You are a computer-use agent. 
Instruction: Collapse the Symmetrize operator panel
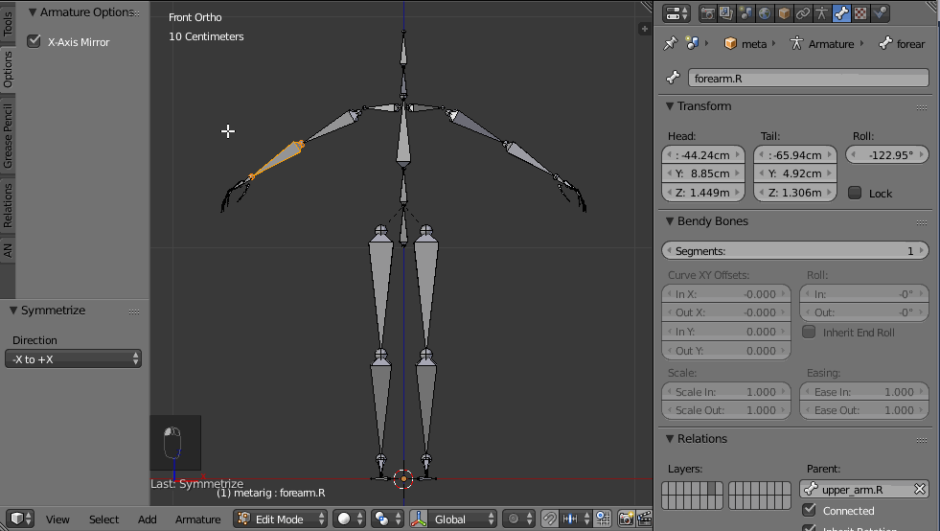[13, 311]
